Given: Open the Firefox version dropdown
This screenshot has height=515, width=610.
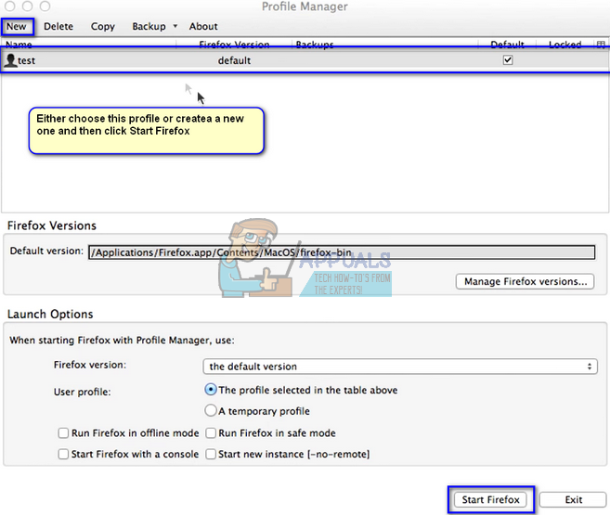Looking at the screenshot, I should pos(400,367).
